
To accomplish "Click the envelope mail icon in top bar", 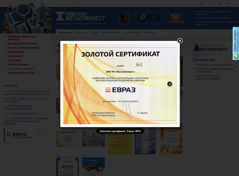I will click(x=220, y=3).
